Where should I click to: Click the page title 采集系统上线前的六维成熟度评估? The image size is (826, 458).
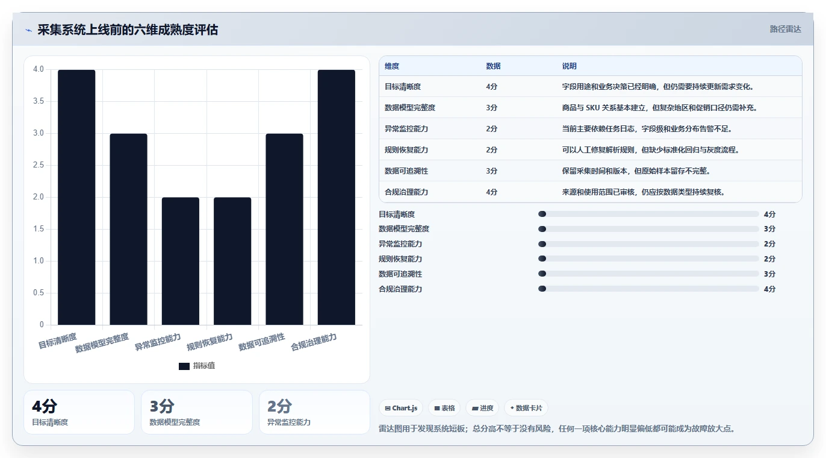coord(128,30)
